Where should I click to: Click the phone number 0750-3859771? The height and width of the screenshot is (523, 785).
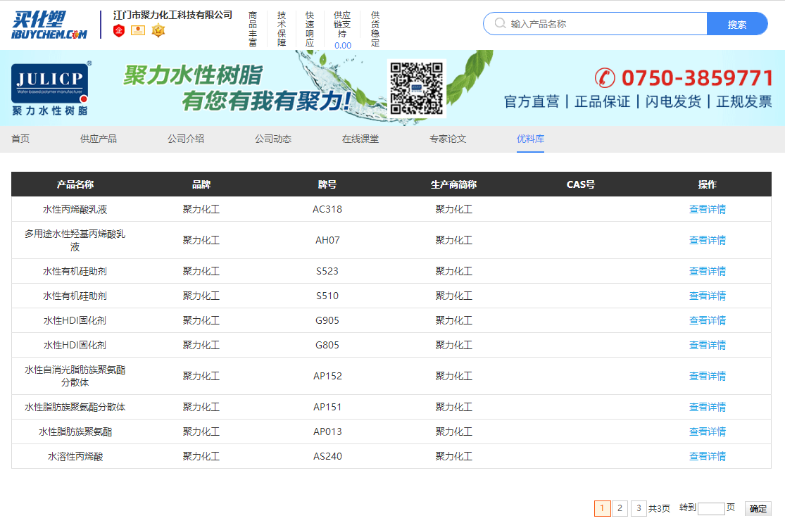coord(698,78)
